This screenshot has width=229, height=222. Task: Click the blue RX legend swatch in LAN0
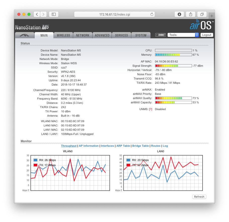[128, 160]
